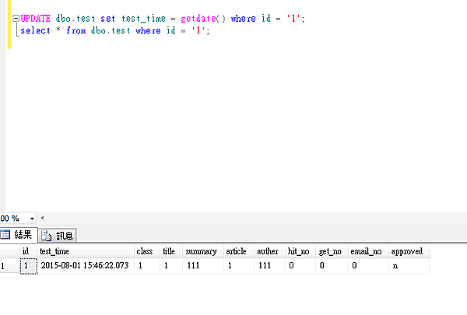Click the UPDATE keyword in the query
Image resolution: width=467 pixels, height=315 pixels.
tap(36, 19)
